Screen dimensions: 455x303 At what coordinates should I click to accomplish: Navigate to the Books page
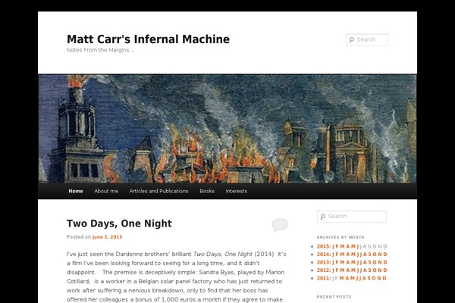pyautogui.click(x=207, y=191)
